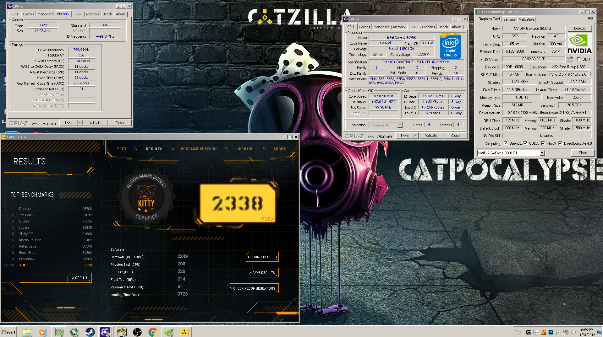Image resolution: width=603 pixels, height=337 pixels.
Task: Toggle the DirectCompute 4.0 checkbox
Action: tap(560, 143)
